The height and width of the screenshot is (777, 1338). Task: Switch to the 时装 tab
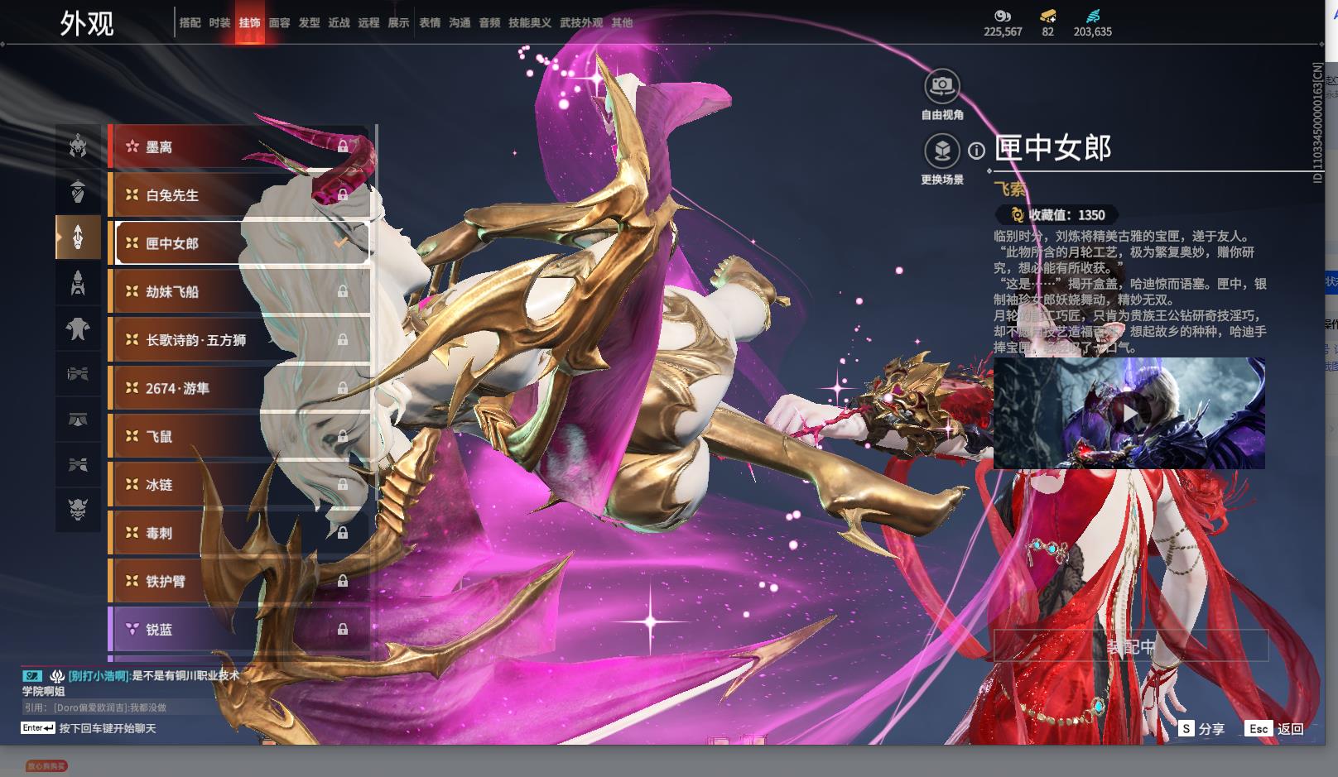tap(219, 23)
